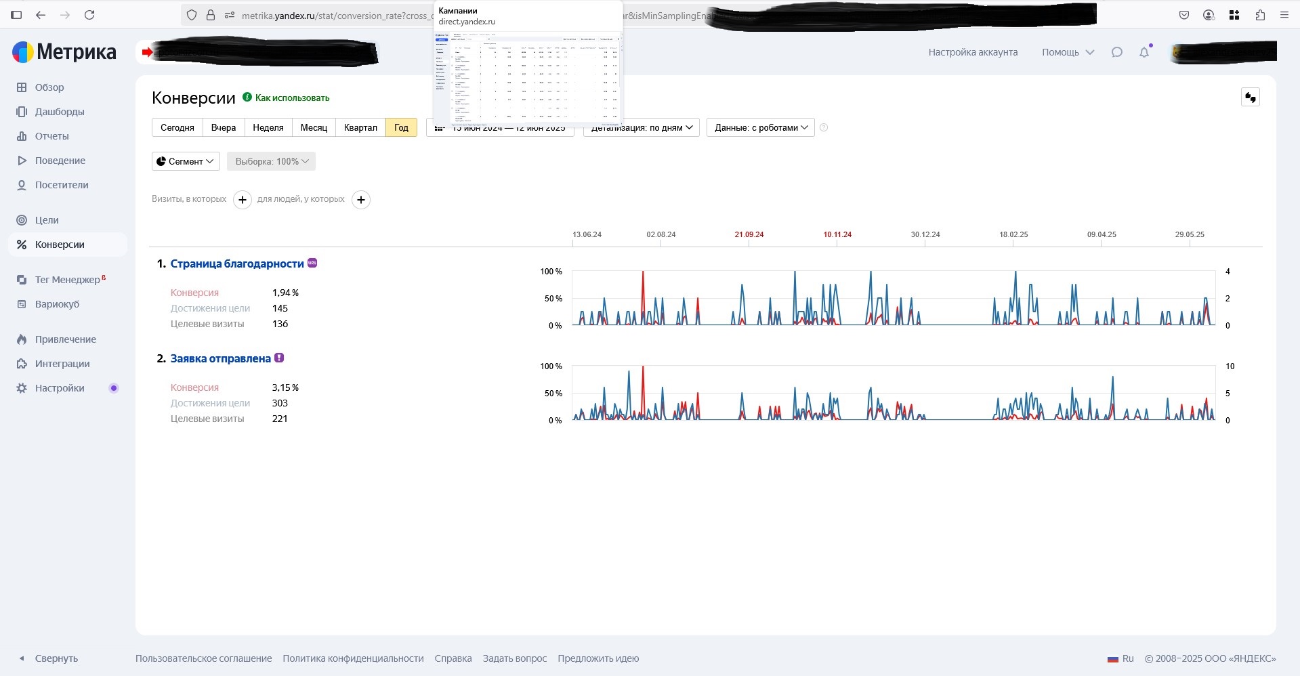Open the chat bubble icon in header

click(1117, 52)
